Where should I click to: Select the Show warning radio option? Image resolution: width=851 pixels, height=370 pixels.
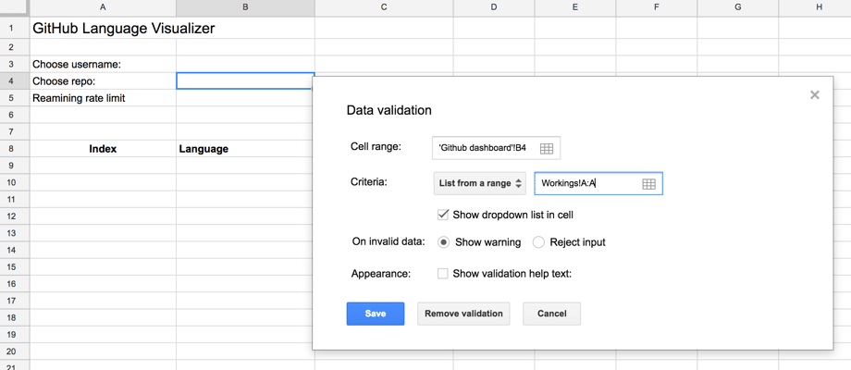click(x=443, y=242)
